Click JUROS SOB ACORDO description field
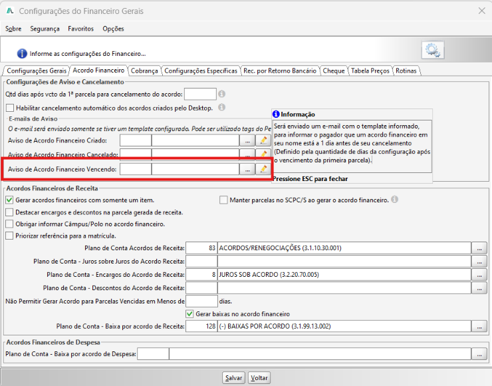The image size is (492, 386). coord(344,274)
